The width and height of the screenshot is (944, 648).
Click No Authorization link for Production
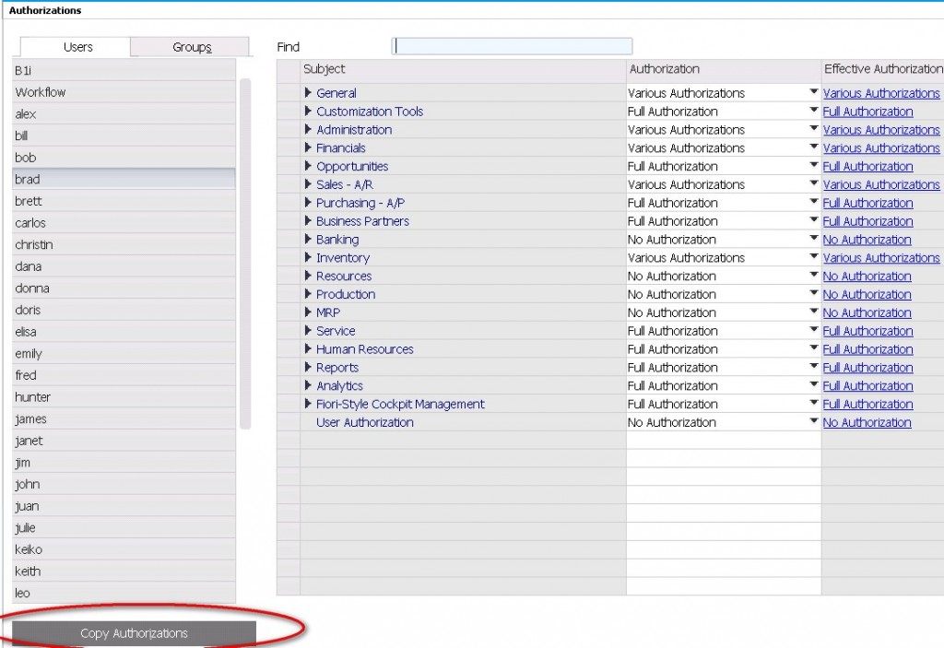point(867,295)
